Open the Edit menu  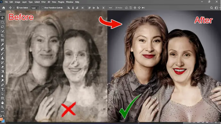point(11,2)
